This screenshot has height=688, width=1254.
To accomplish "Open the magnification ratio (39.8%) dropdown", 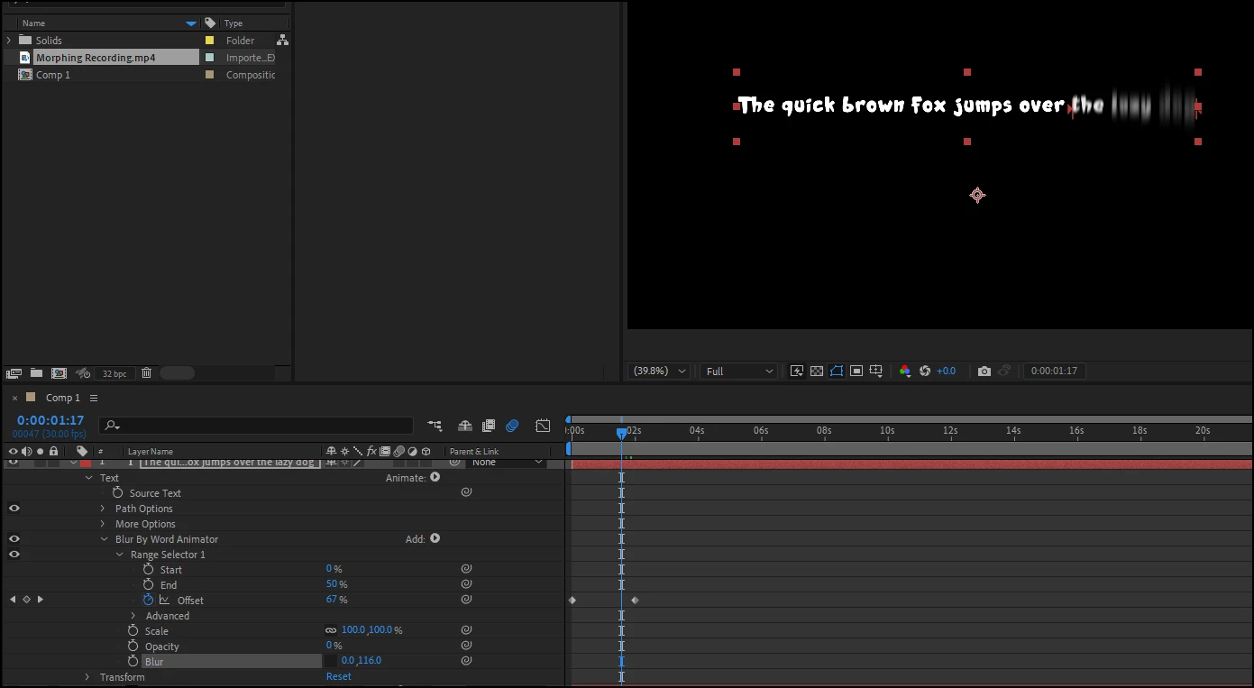I will tap(661, 372).
